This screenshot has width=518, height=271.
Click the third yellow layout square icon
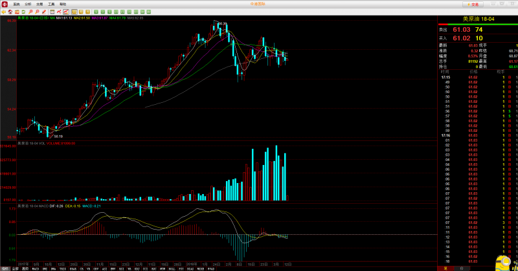pyautogui.click(x=87, y=12)
